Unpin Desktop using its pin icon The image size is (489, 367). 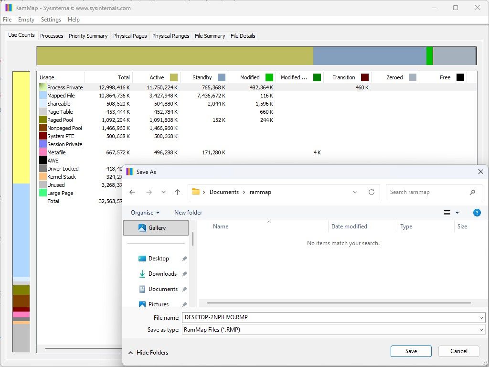click(185, 259)
